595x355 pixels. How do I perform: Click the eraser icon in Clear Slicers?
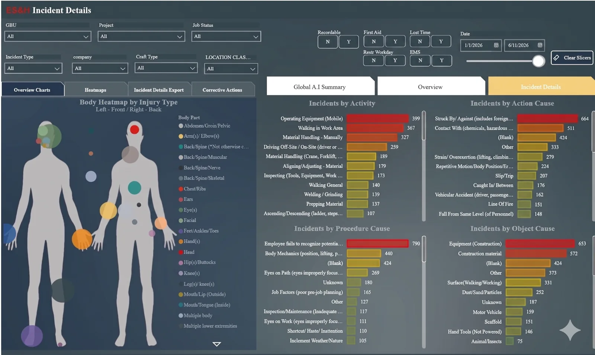556,58
